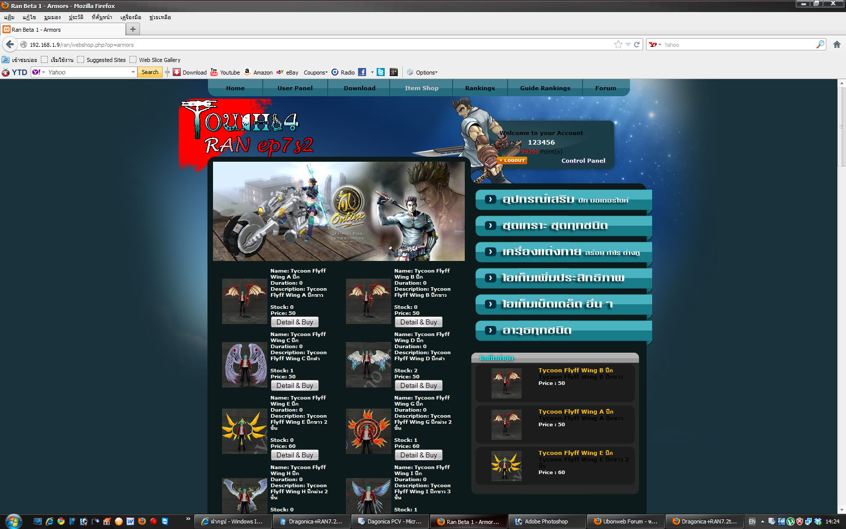Open the User Panel navigation tab
Image resolution: width=846 pixels, height=529 pixels.
(295, 88)
